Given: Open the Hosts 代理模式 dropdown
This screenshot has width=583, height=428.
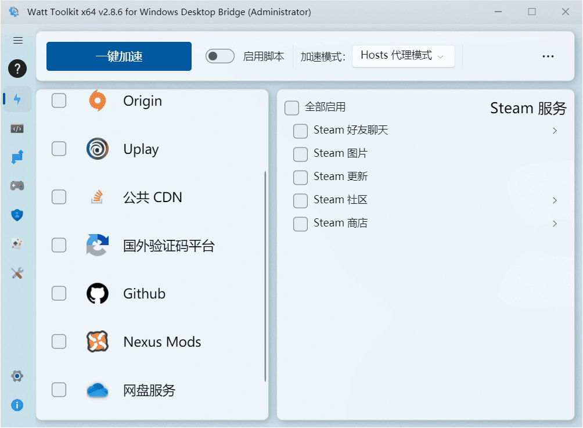Looking at the screenshot, I should click(403, 56).
